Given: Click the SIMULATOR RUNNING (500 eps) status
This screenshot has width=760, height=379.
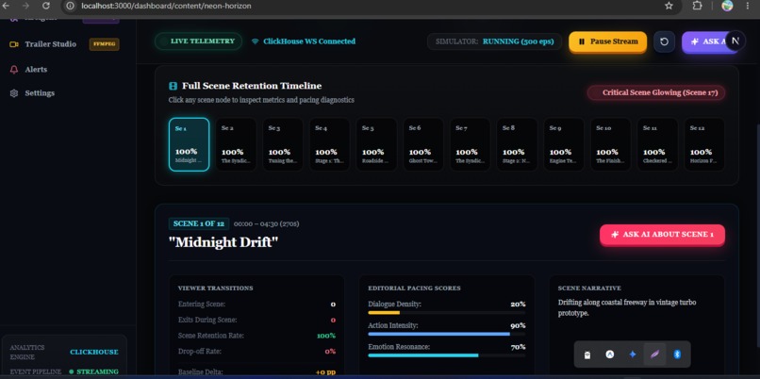Looking at the screenshot, I should coord(494,41).
